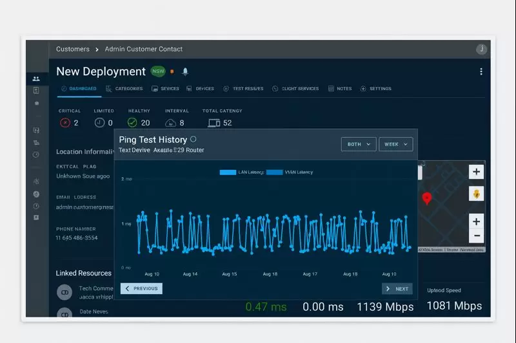Click the notification bell beside New Deployment
Image resolution: width=516 pixels, height=343 pixels.
[x=186, y=71]
